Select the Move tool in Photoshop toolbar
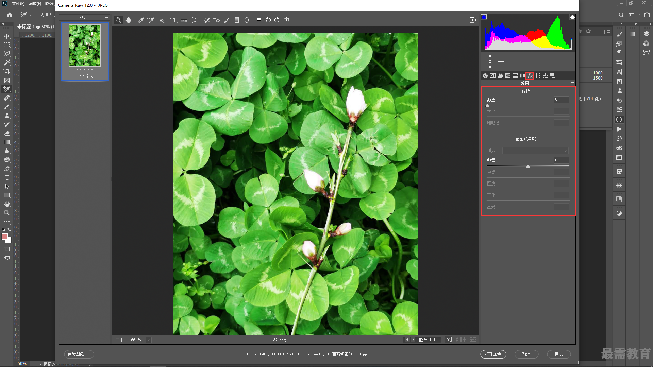The image size is (653, 367). click(x=7, y=36)
